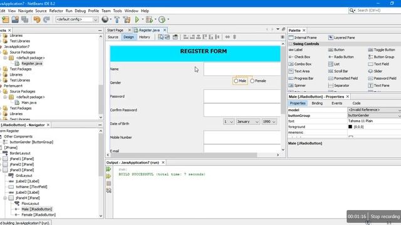Screen dimensions: 401x225
Task: Click the Save All toolbar icon
Action: pyautogui.click(x=25, y=19)
